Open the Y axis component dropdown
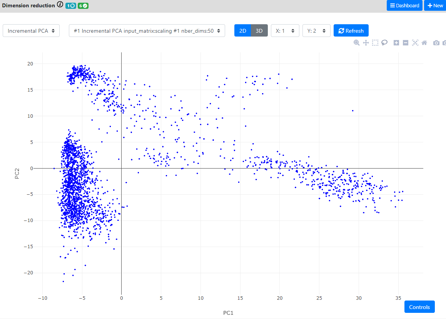 pos(316,31)
